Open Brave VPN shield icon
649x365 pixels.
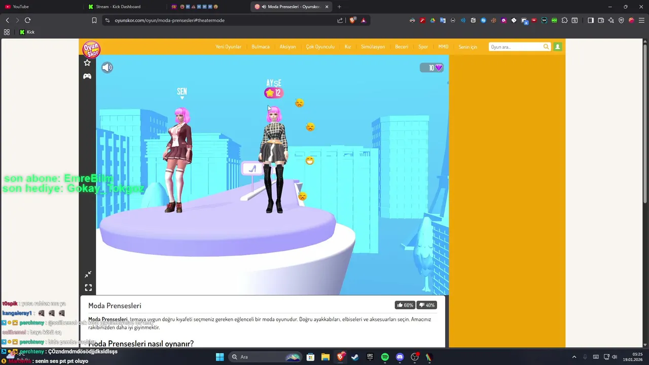click(621, 20)
